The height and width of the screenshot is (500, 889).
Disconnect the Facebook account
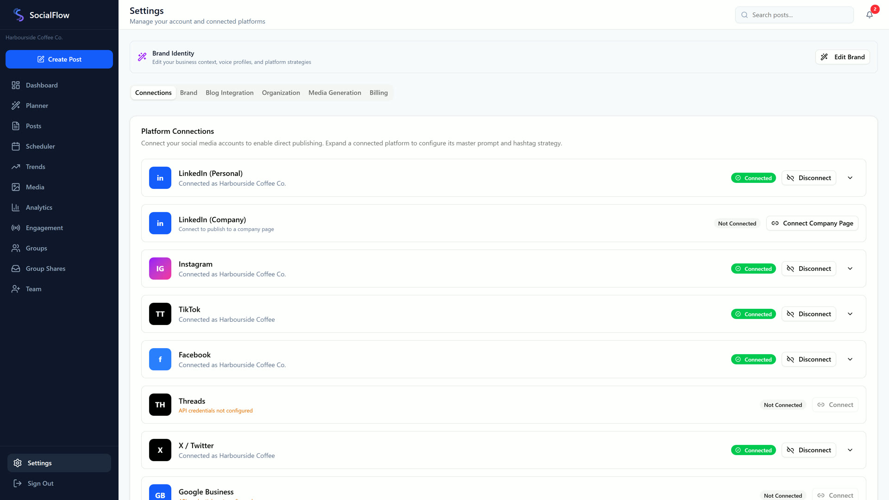(809, 359)
